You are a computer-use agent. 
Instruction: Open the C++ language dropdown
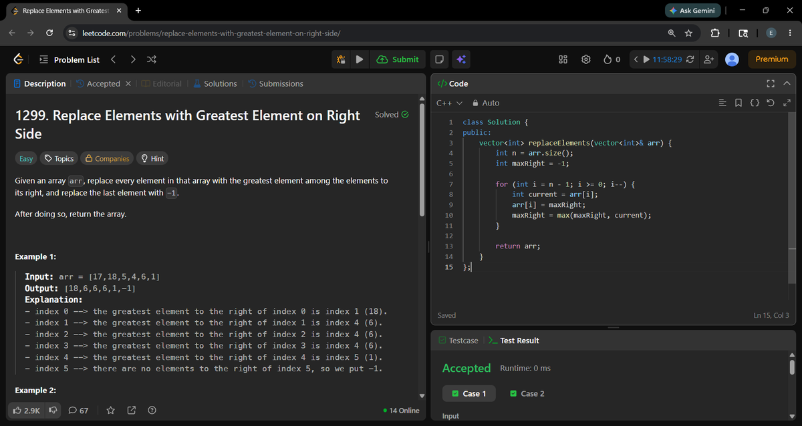pos(449,103)
